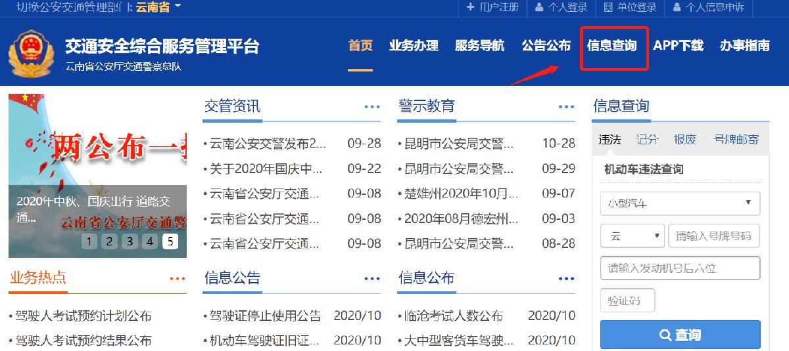Open more items for 信息公告 via dots
789x351 pixels.
pyautogui.click(x=372, y=279)
